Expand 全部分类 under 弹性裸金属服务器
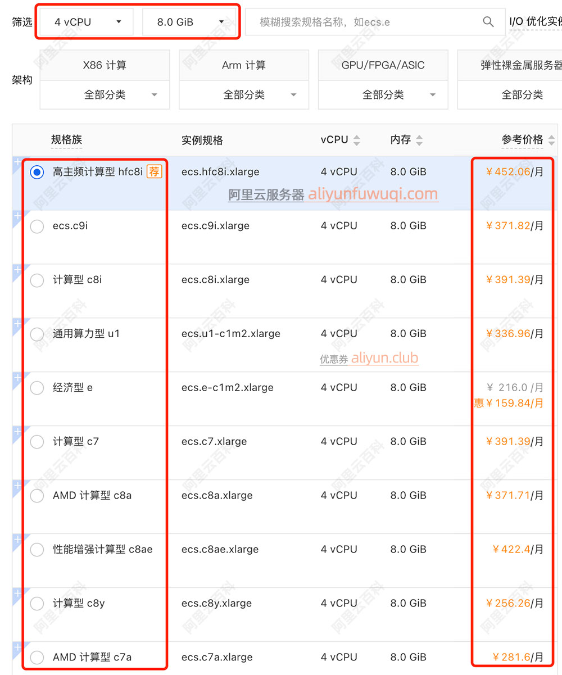Viewport: 562px width, 675px height. click(510, 95)
